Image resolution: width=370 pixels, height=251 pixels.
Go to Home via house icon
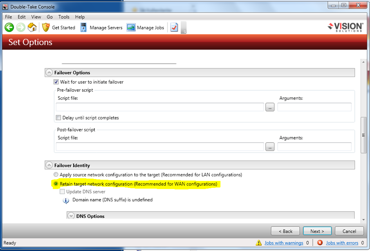click(x=32, y=27)
